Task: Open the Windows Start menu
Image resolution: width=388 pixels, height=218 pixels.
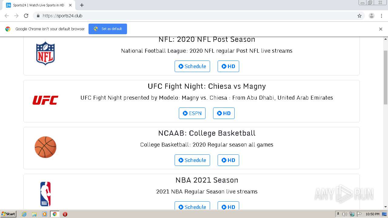Action: [x=8, y=214]
